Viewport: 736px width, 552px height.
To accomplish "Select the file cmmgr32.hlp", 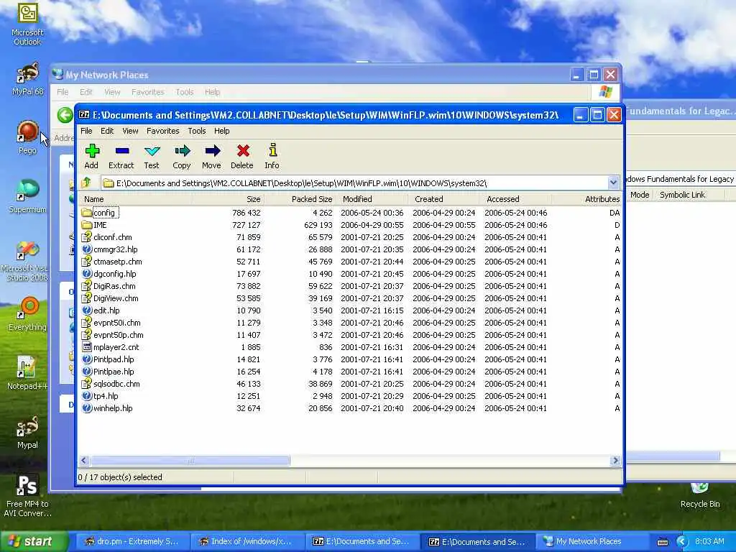I will (115, 249).
